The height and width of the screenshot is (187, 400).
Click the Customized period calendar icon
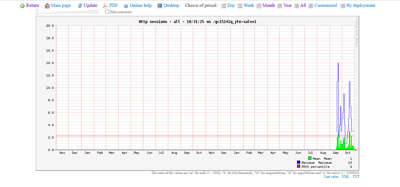(x=311, y=6)
